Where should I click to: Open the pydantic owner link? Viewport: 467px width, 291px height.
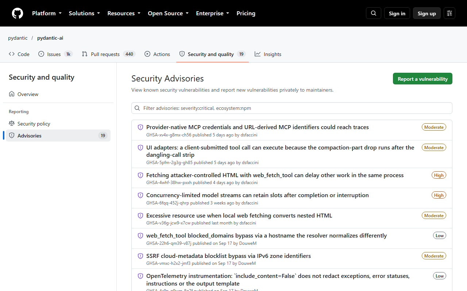click(x=18, y=38)
